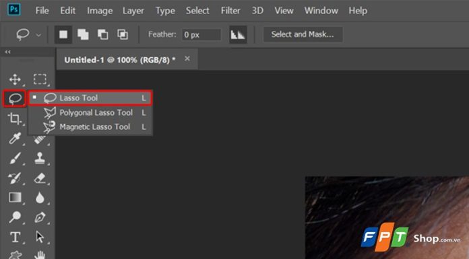
Task: Select the Blur tool
Action: click(40, 198)
